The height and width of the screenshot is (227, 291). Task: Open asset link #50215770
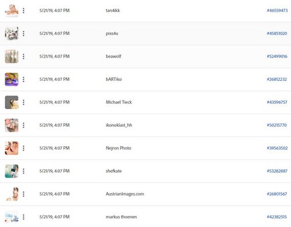276,125
